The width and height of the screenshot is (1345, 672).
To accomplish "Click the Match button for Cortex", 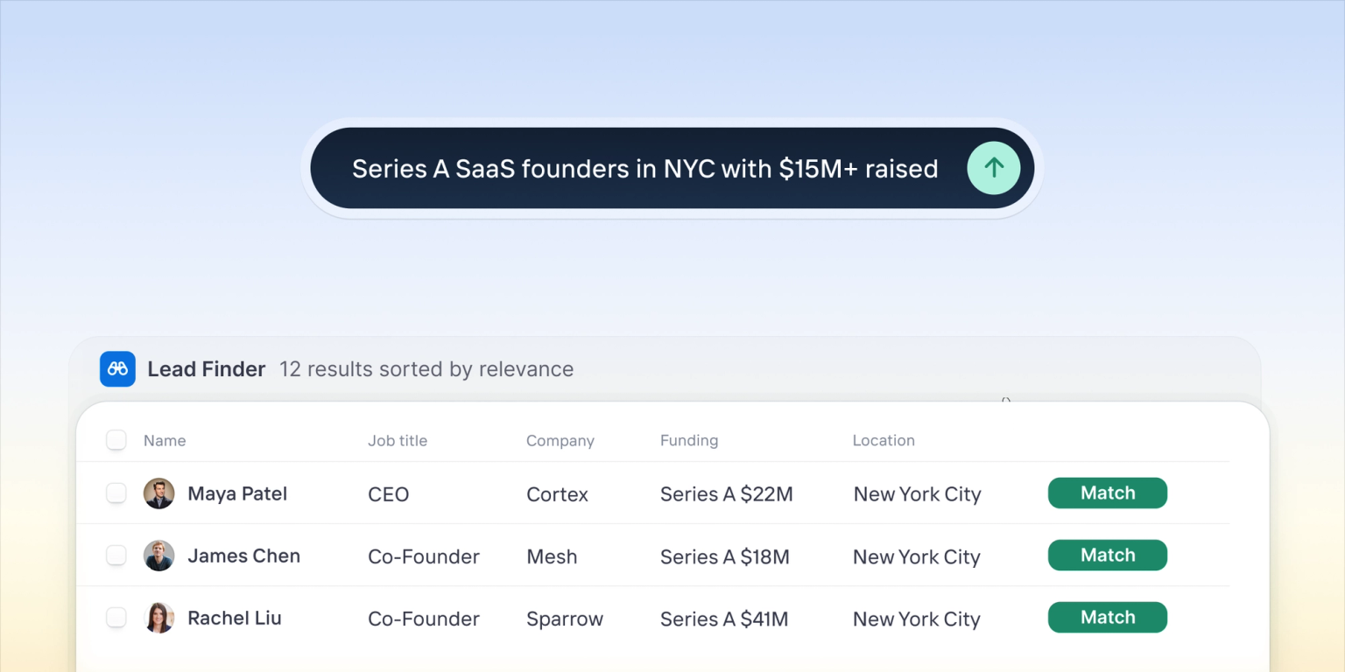I will click(1107, 493).
